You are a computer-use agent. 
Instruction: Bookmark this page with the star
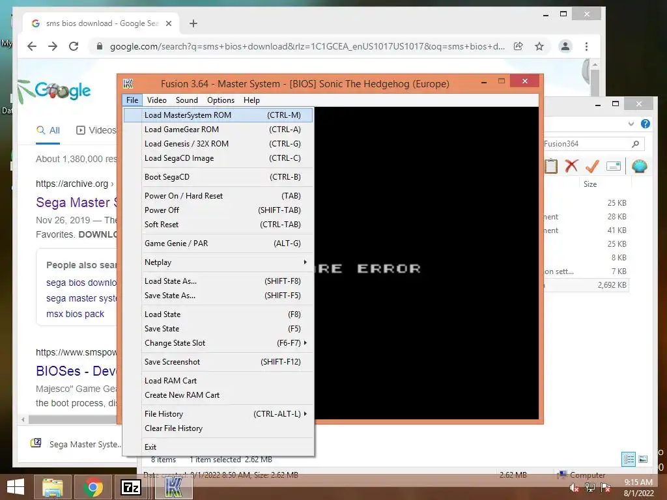pyautogui.click(x=539, y=46)
